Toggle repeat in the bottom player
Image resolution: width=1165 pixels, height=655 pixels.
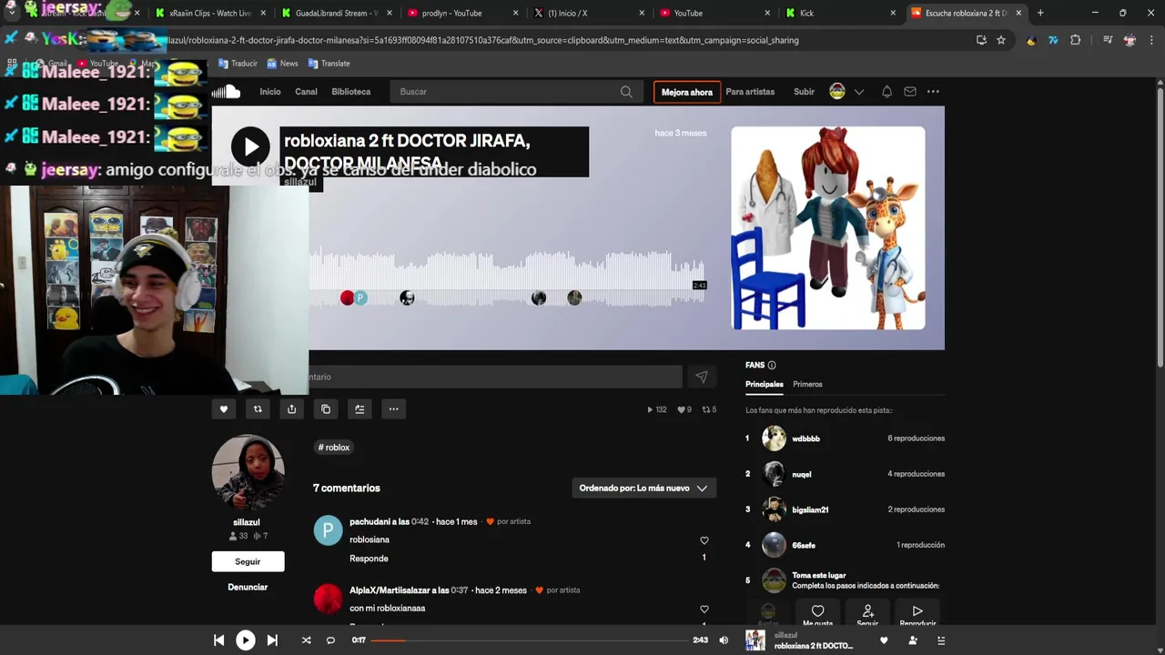click(x=330, y=640)
